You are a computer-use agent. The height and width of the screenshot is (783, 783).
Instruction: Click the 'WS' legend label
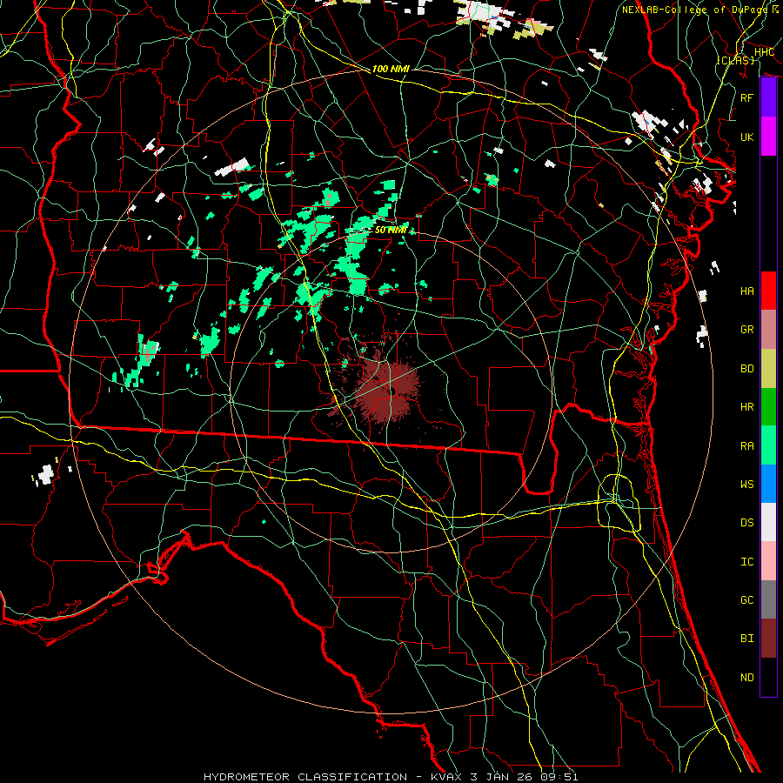coord(746,485)
